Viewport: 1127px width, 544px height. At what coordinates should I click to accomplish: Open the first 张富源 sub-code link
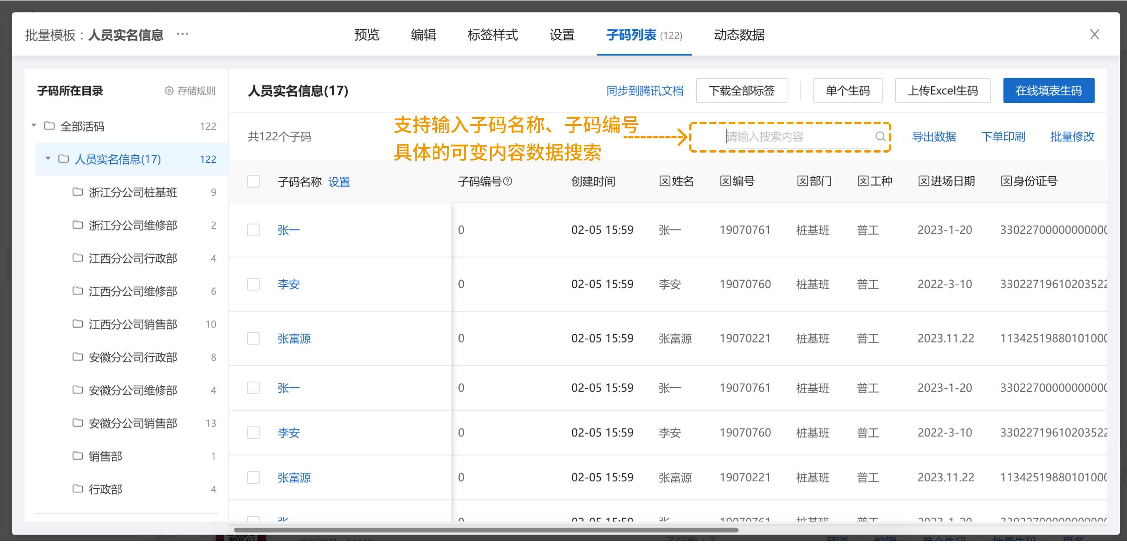pyautogui.click(x=294, y=338)
